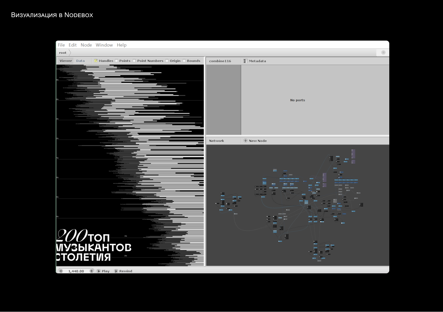Enable the Bounds checkbox
This screenshot has height=312, width=443.
point(184,61)
